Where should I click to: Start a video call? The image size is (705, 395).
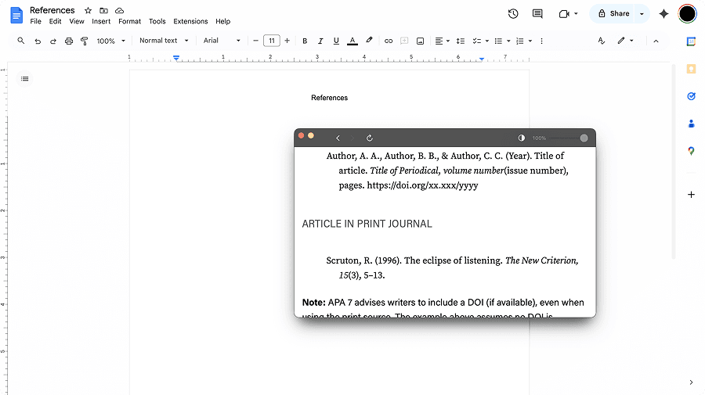[x=564, y=14]
